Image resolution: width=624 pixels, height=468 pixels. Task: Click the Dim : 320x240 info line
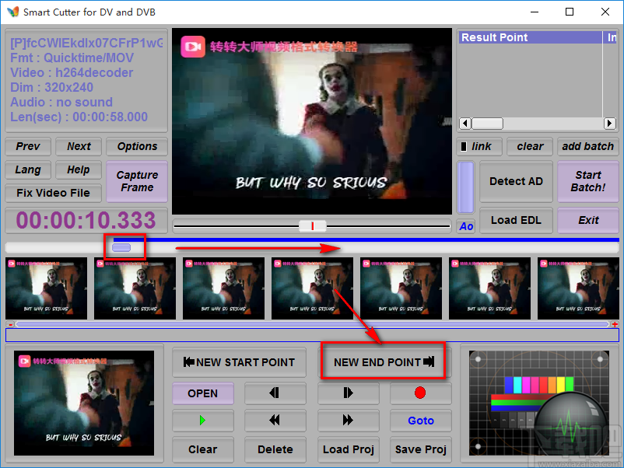click(51, 88)
